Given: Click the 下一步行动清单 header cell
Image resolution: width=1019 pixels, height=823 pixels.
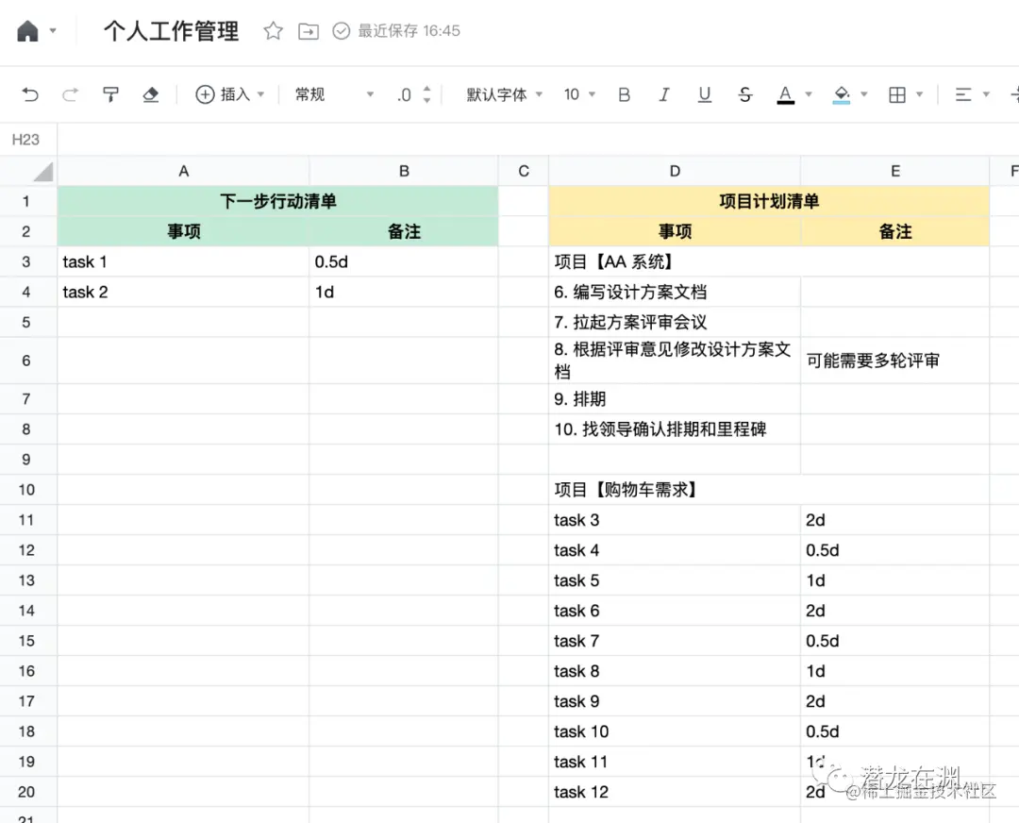Looking at the screenshot, I should [278, 202].
